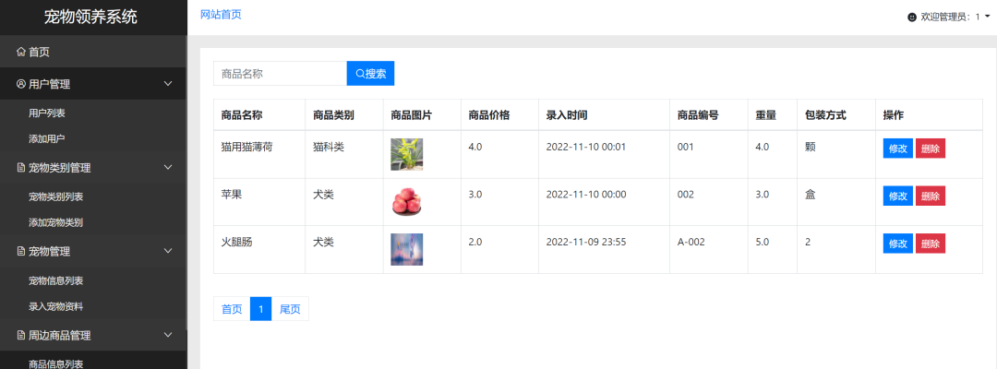Click the home icon beside 首页
The image size is (997, 369).
(21, 52)
